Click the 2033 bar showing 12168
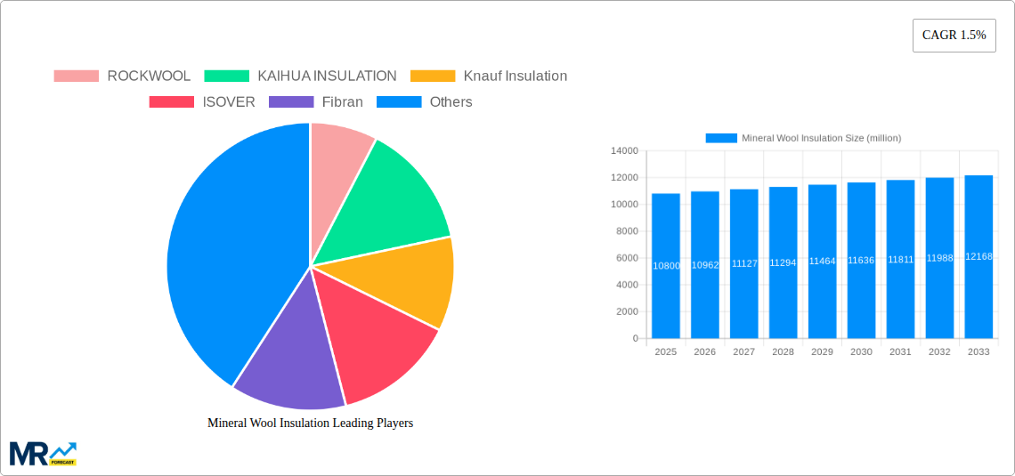This screenshot has height=476, width=1015. point(978,257)
